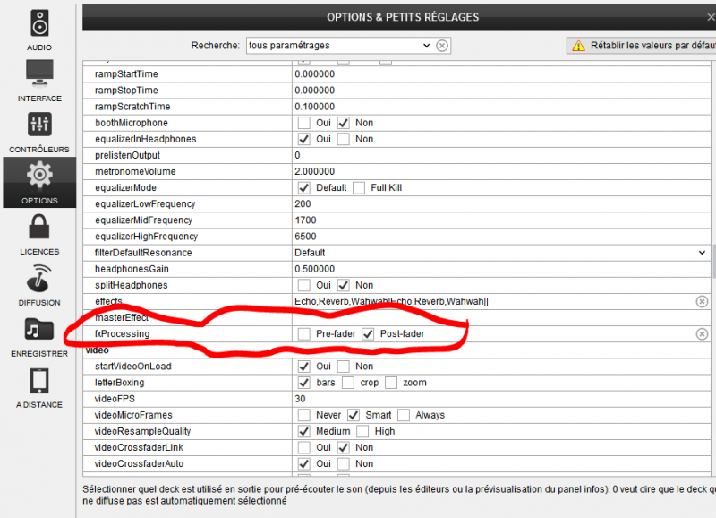Check Non for equalizerInHeadphones
Image resolution: width=716 pixels, height=518 pixels.
tap(344, 139)
